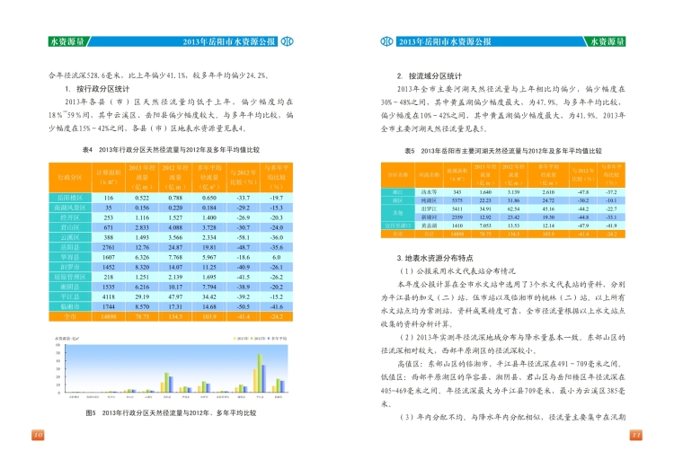Click the value '-58.1' in Table 4

click(243, 237)
